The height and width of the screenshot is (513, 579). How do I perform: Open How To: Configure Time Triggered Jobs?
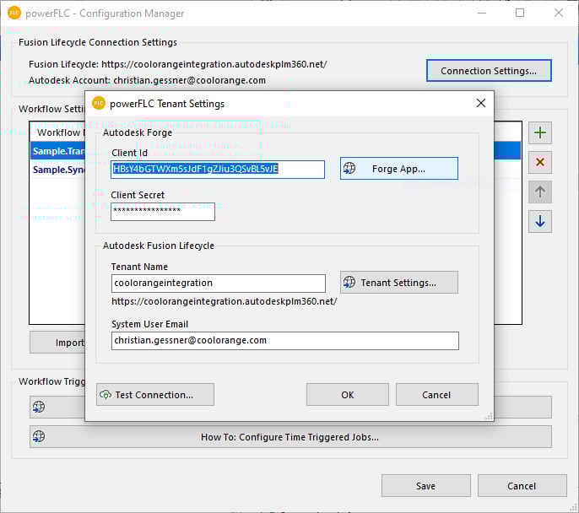pos(289,436)
